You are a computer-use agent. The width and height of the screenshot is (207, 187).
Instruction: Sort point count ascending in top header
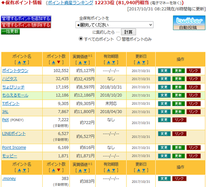click(53, 62)
